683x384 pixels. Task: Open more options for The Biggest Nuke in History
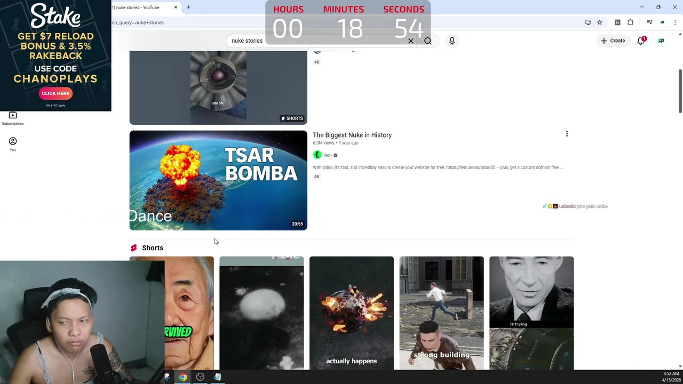tap(567, 134)
